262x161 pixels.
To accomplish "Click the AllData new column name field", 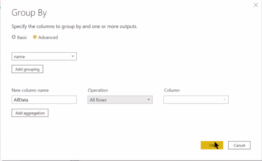I will (x=44, y=100).
